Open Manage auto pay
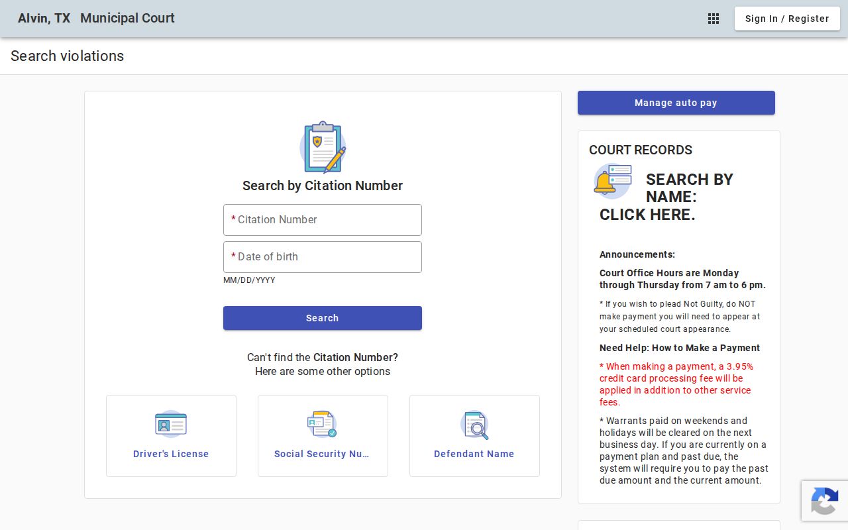Image resolution: width=848 pixels, height=530 pixels. (676, 103)
